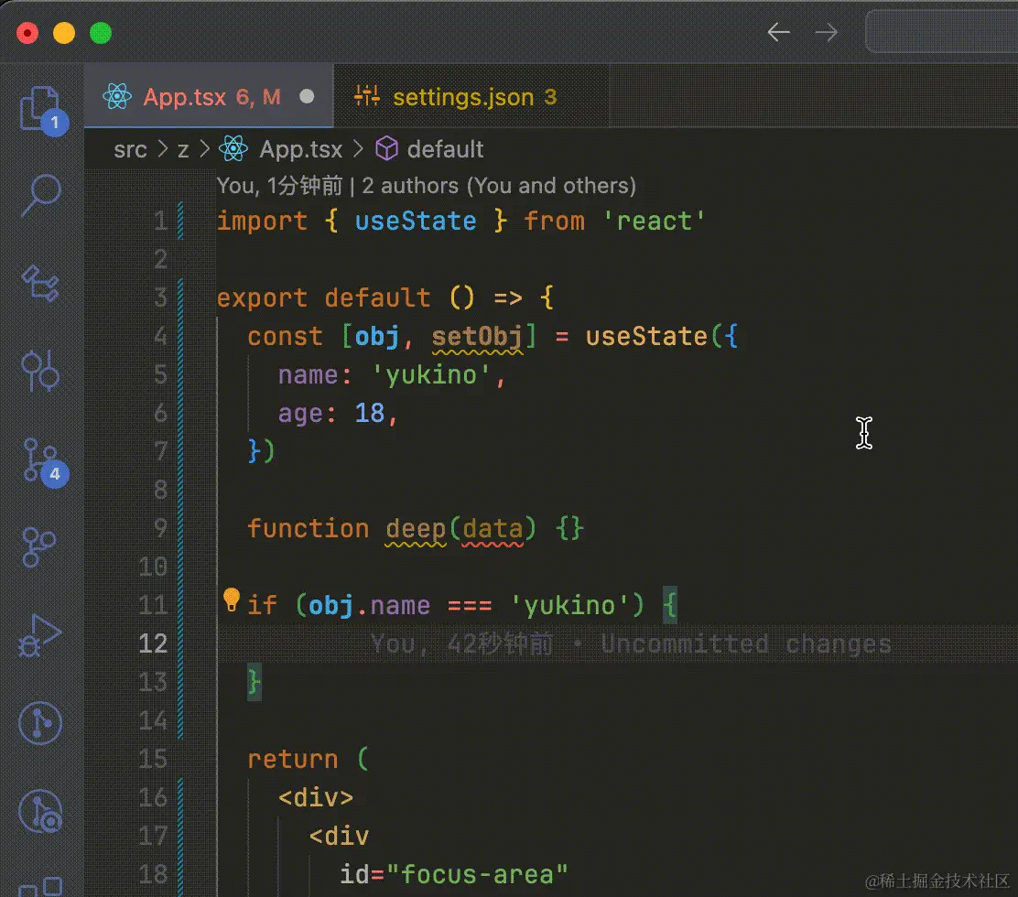Click the closing brace on line 13
Image resolution: width=1018 pixels, height=897 pixels.
(254, 682)
